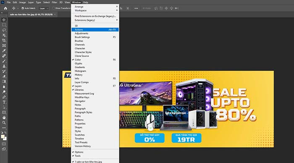Select the Rectangle shape tool

[4, 112]
